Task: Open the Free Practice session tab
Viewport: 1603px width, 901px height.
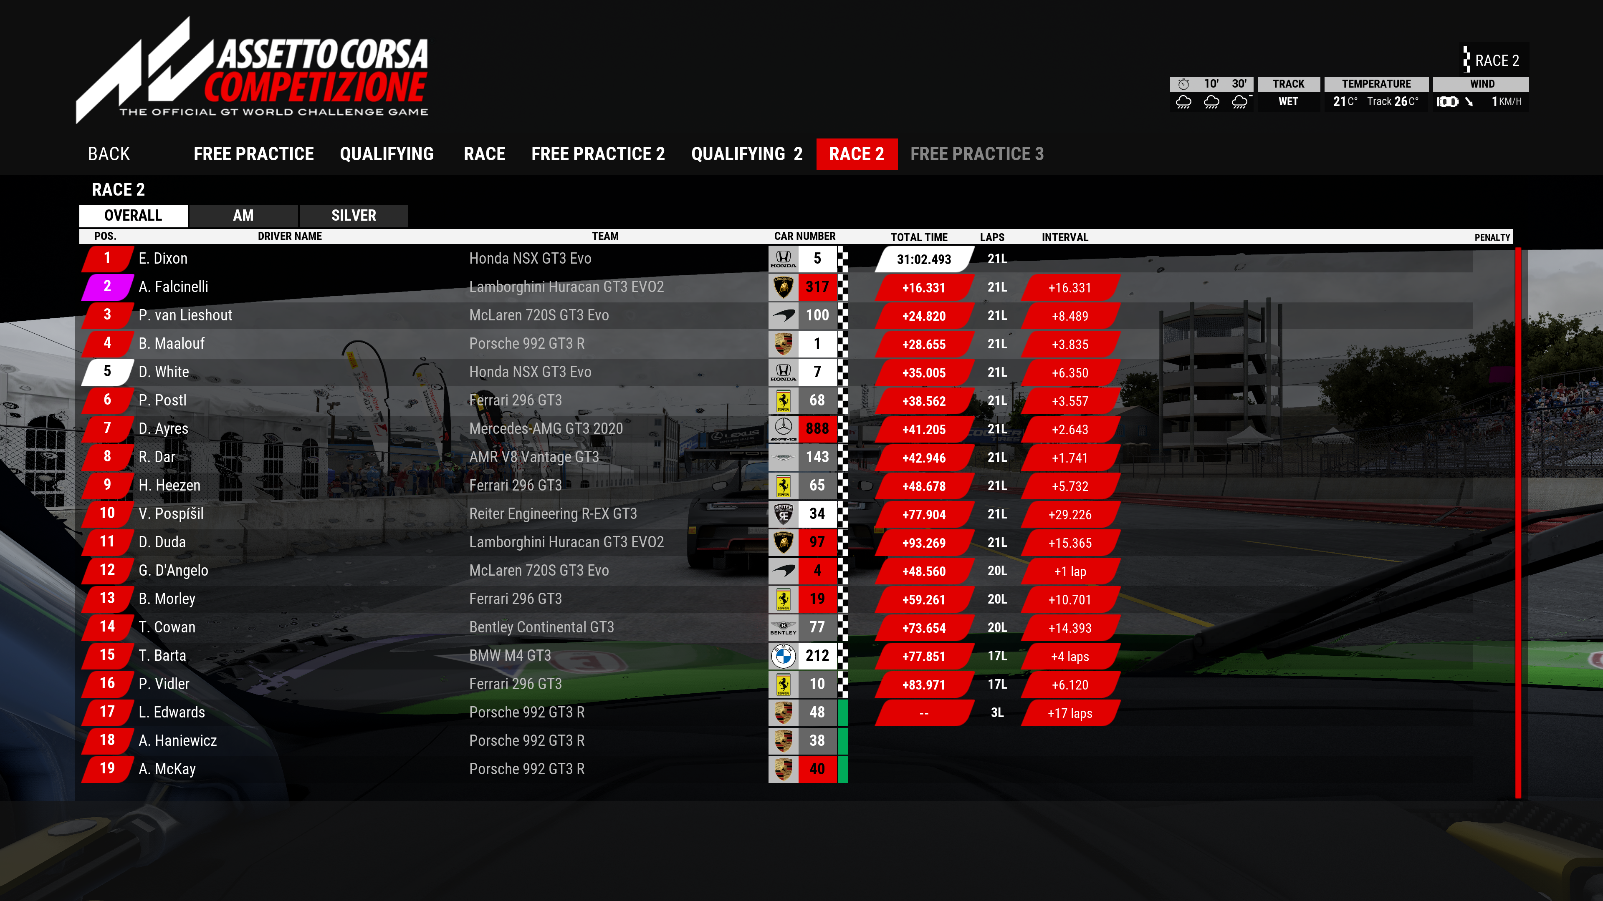Action: pos(253,154)
